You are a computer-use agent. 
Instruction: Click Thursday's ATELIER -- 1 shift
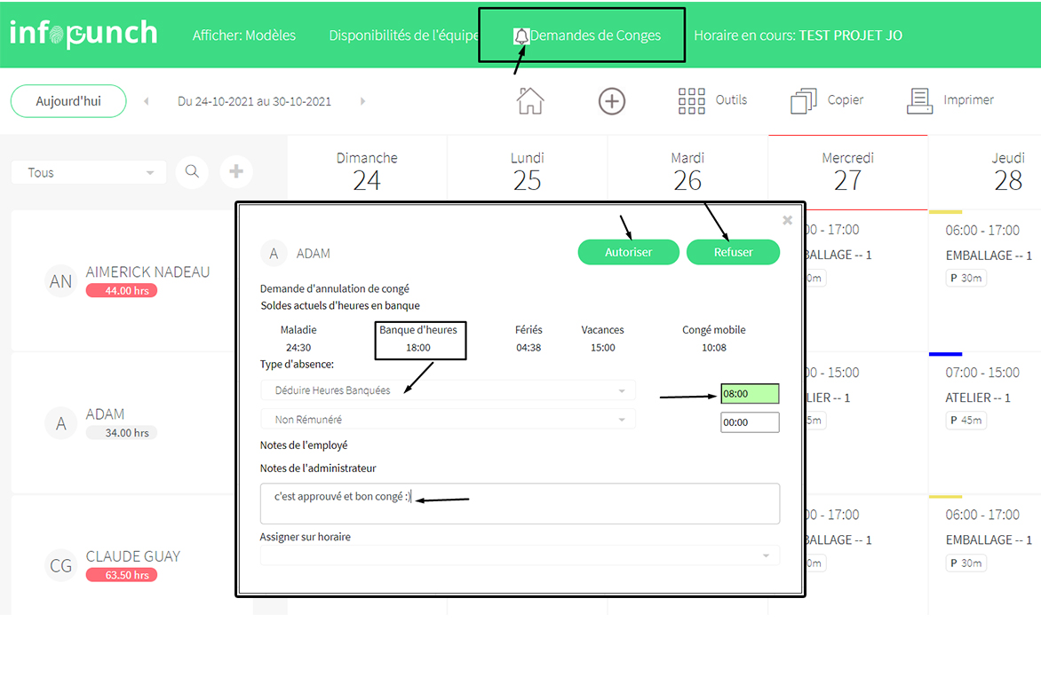[978, 398]
